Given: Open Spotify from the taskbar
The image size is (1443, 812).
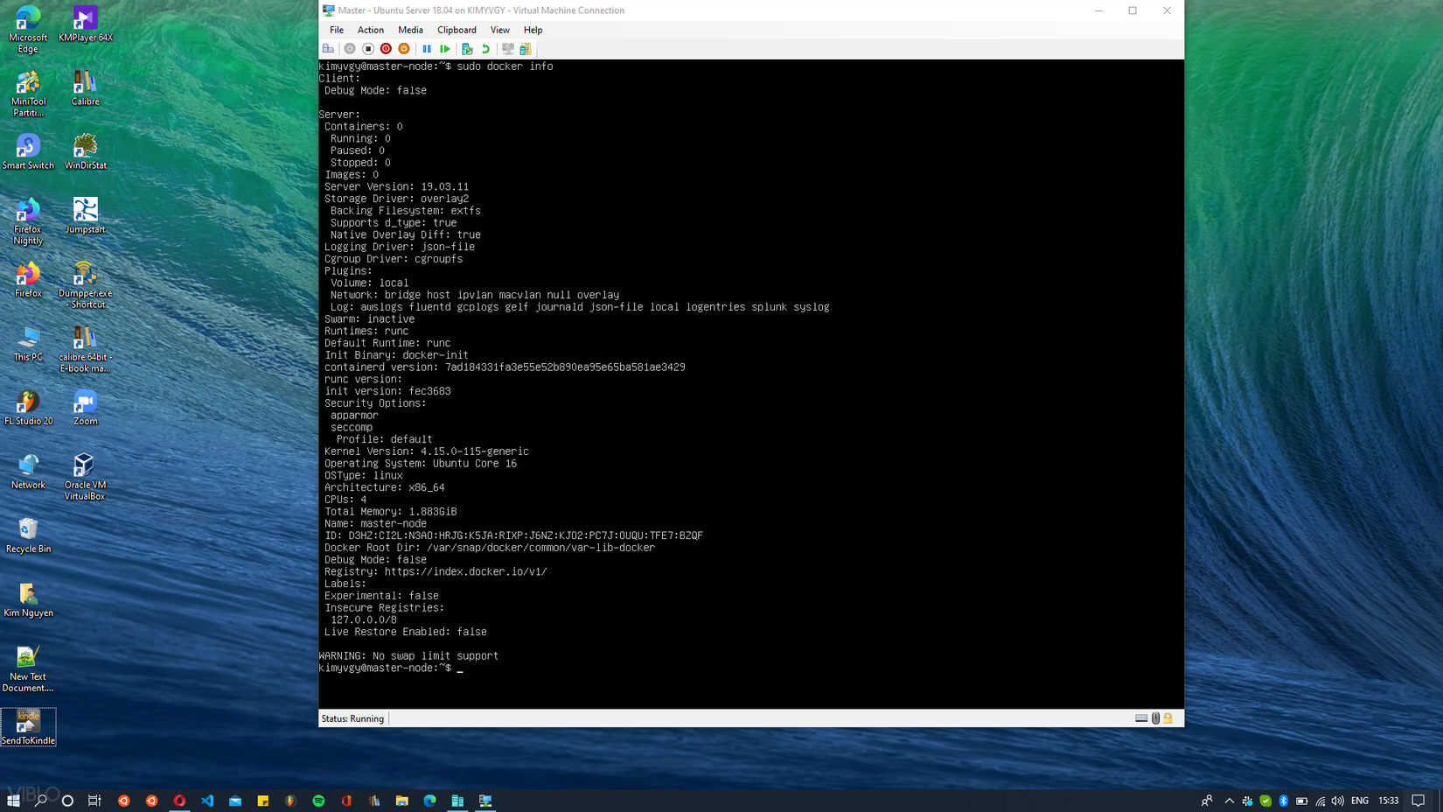Looking at the screenshot, I should (x=318, y=801).
